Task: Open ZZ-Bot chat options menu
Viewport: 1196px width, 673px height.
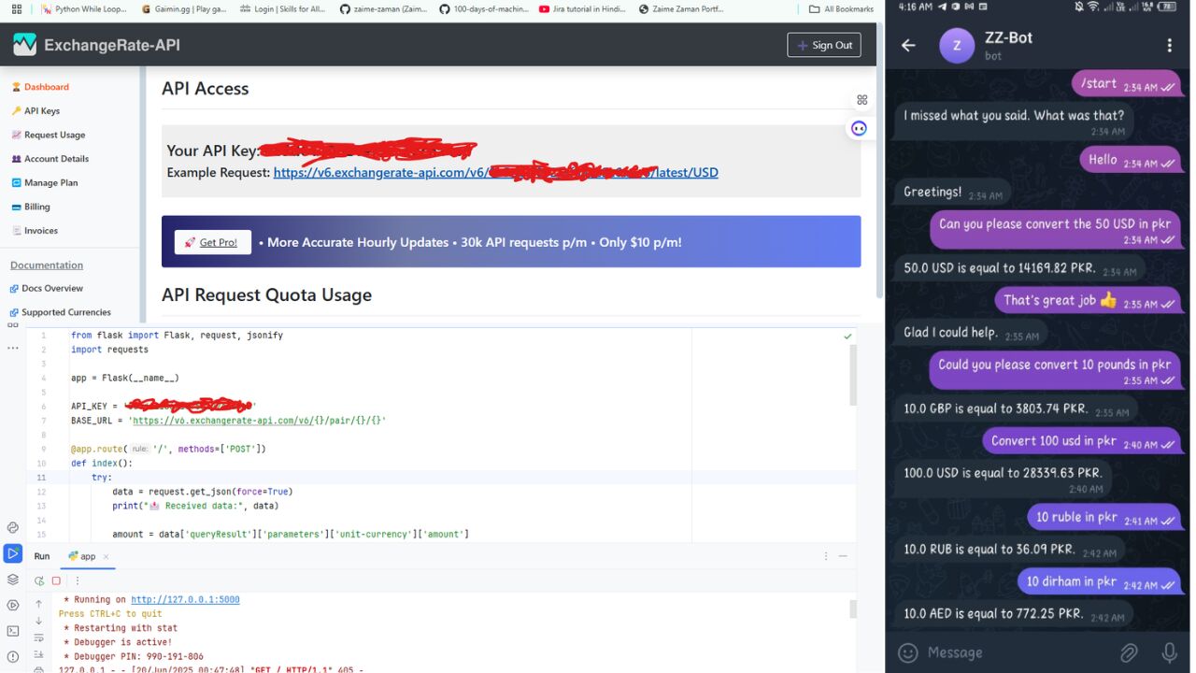Action: (1169, 46)
